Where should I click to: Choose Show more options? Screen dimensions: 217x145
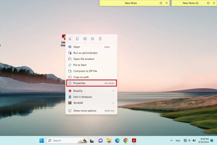tap(91, 111)
